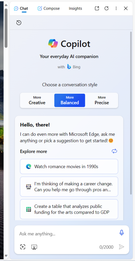The width and height of the screenshot is (135, 261).
Task: Pick the career change pros and cons suggestion
Action: [x=69, y=187]
